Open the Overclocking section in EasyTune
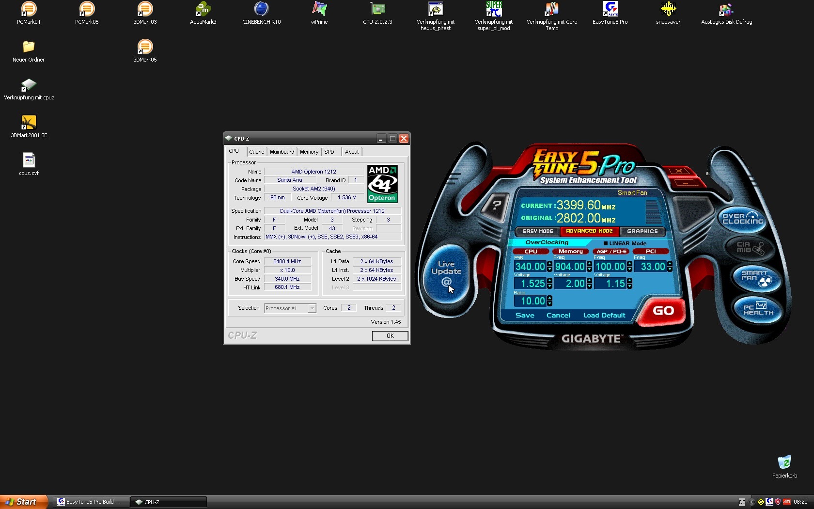This screenshot has height=509, width=814. 743,219
